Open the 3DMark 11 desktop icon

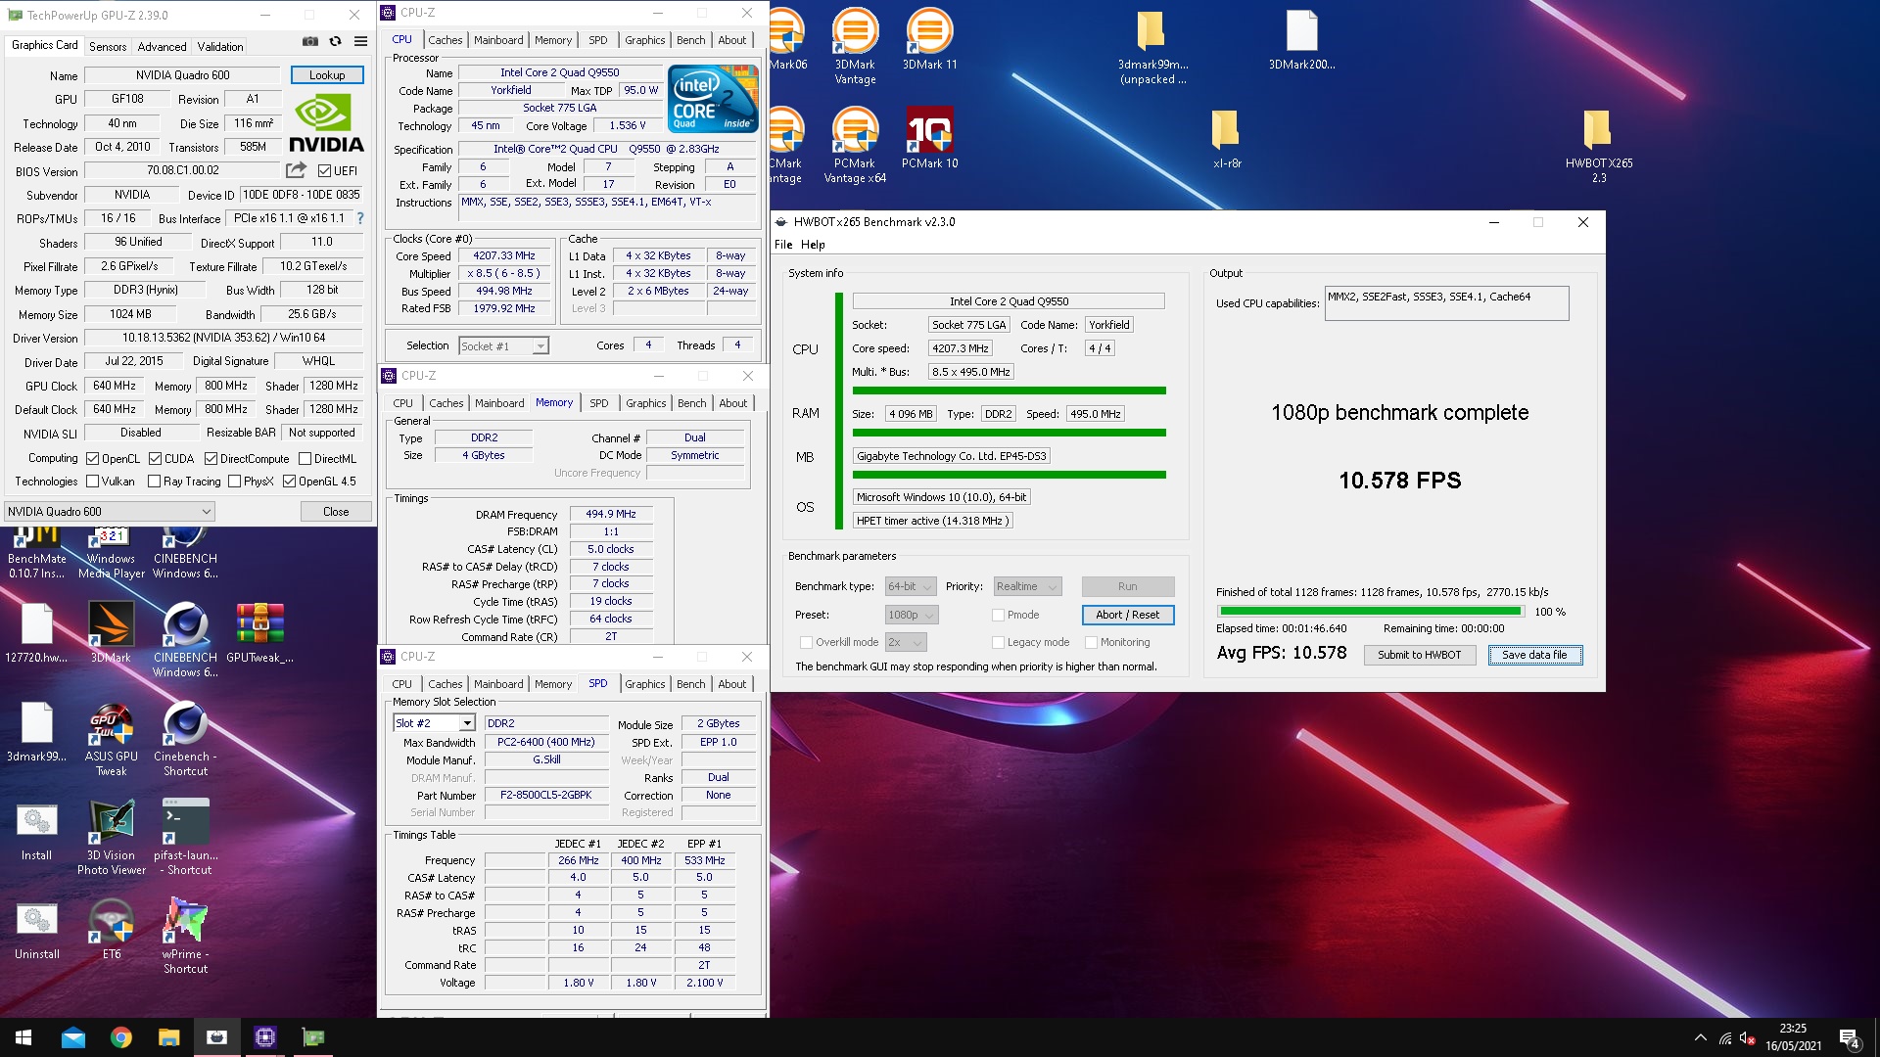[x=929, y=39]
